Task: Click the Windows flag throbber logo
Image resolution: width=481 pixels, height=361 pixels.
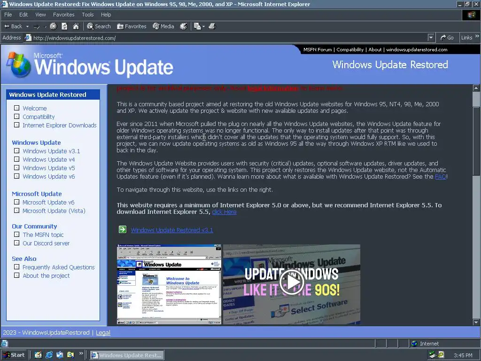Action: (471, 15)
